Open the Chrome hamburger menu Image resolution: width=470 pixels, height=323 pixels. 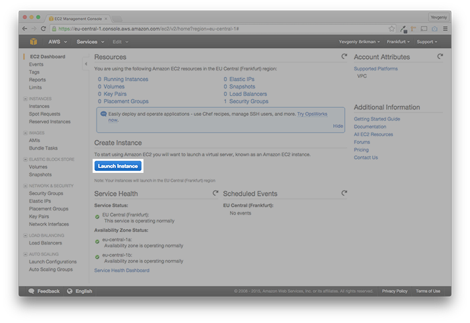pos(445,29)
